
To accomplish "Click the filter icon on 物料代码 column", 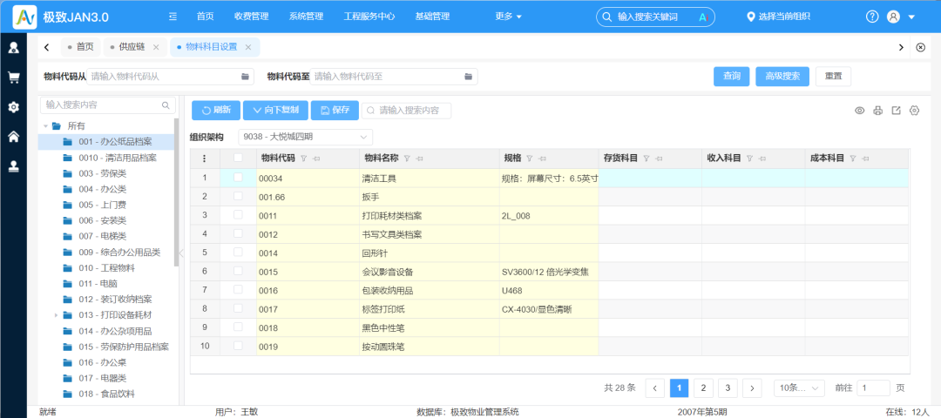I will [x=303, y=158].
